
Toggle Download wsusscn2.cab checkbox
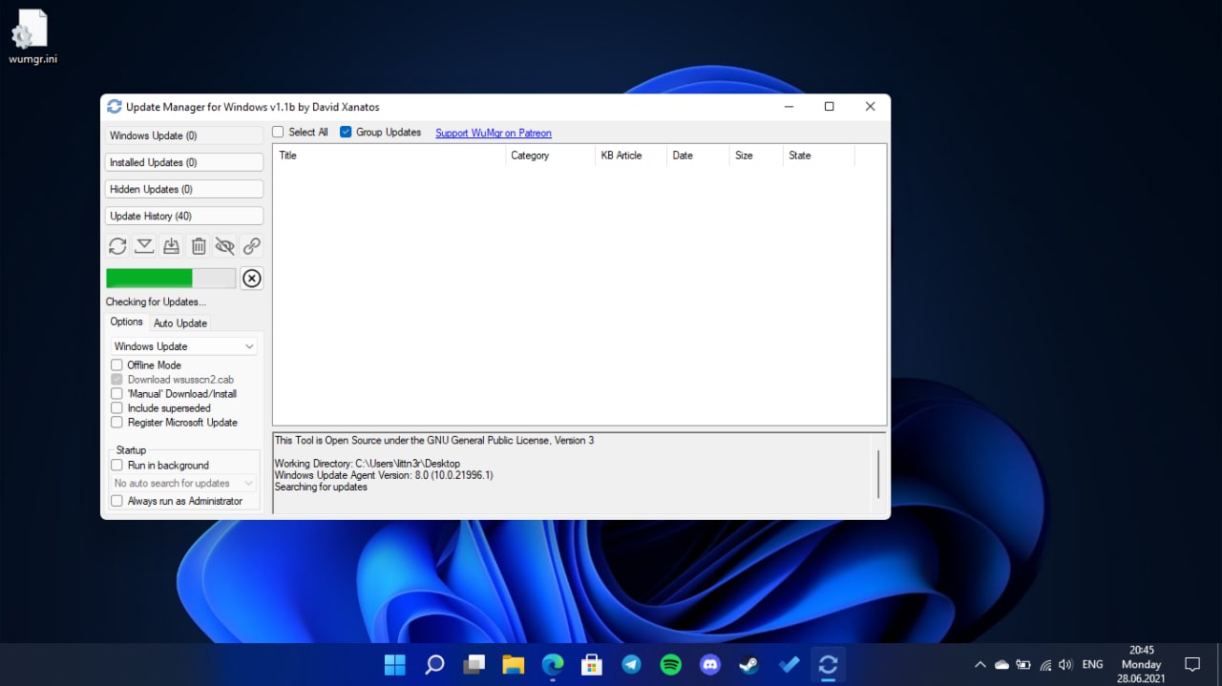(116, 379)
